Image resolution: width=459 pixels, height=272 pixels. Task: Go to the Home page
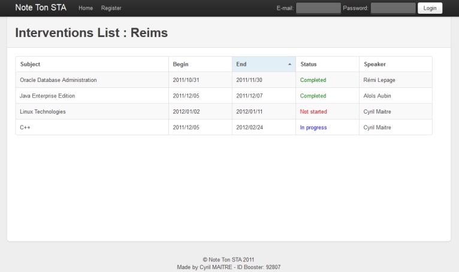coord(86,8)
